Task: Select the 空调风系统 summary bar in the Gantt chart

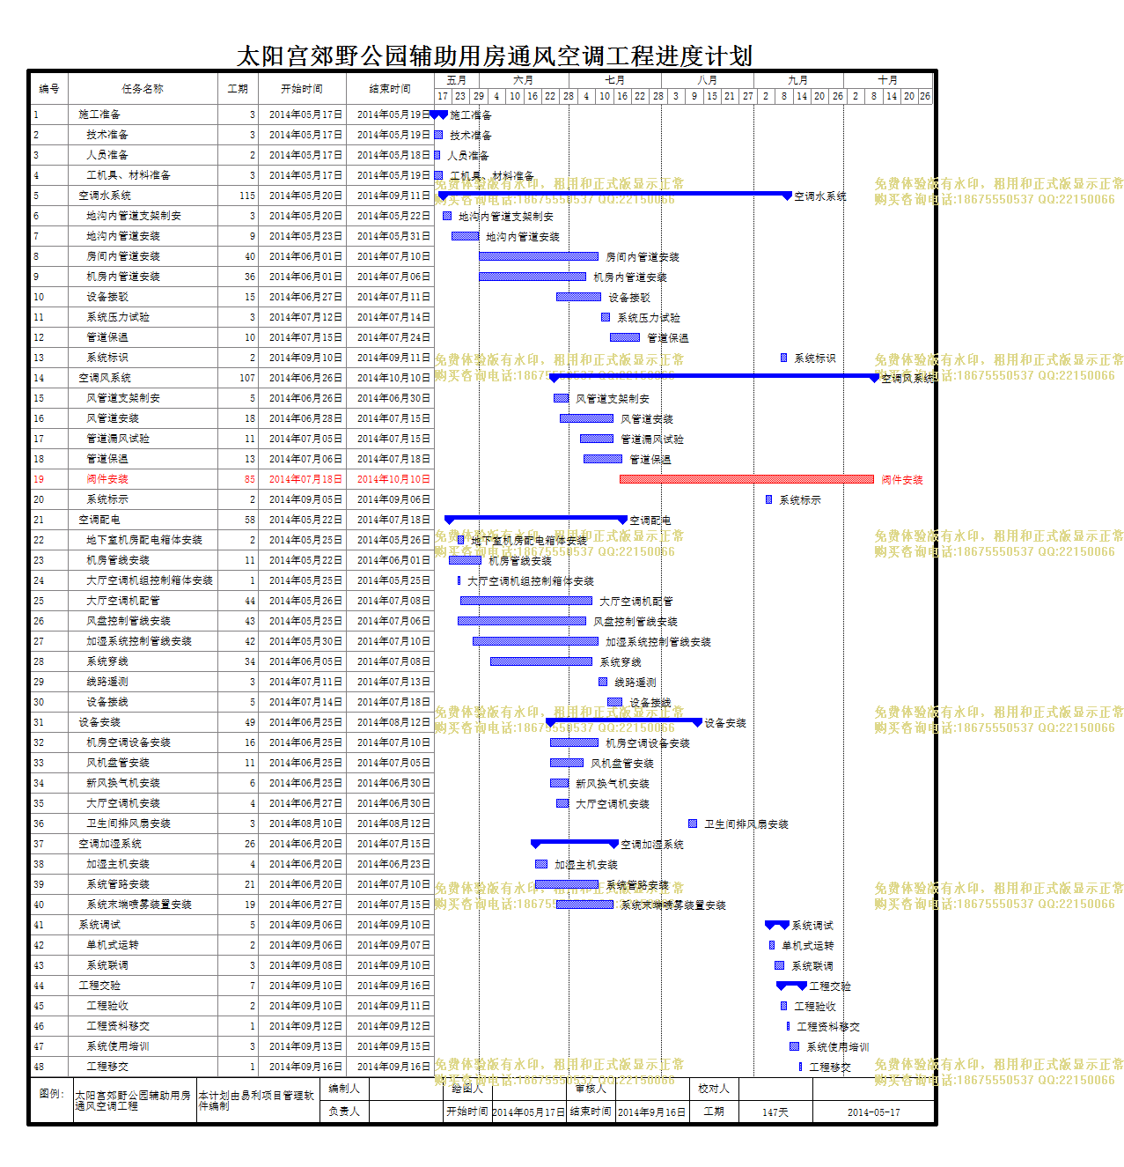Action: [713, 377]
